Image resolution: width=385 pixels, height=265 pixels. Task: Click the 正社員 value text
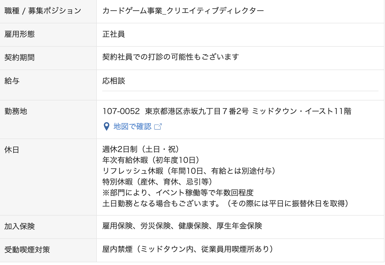coord(113,34)
